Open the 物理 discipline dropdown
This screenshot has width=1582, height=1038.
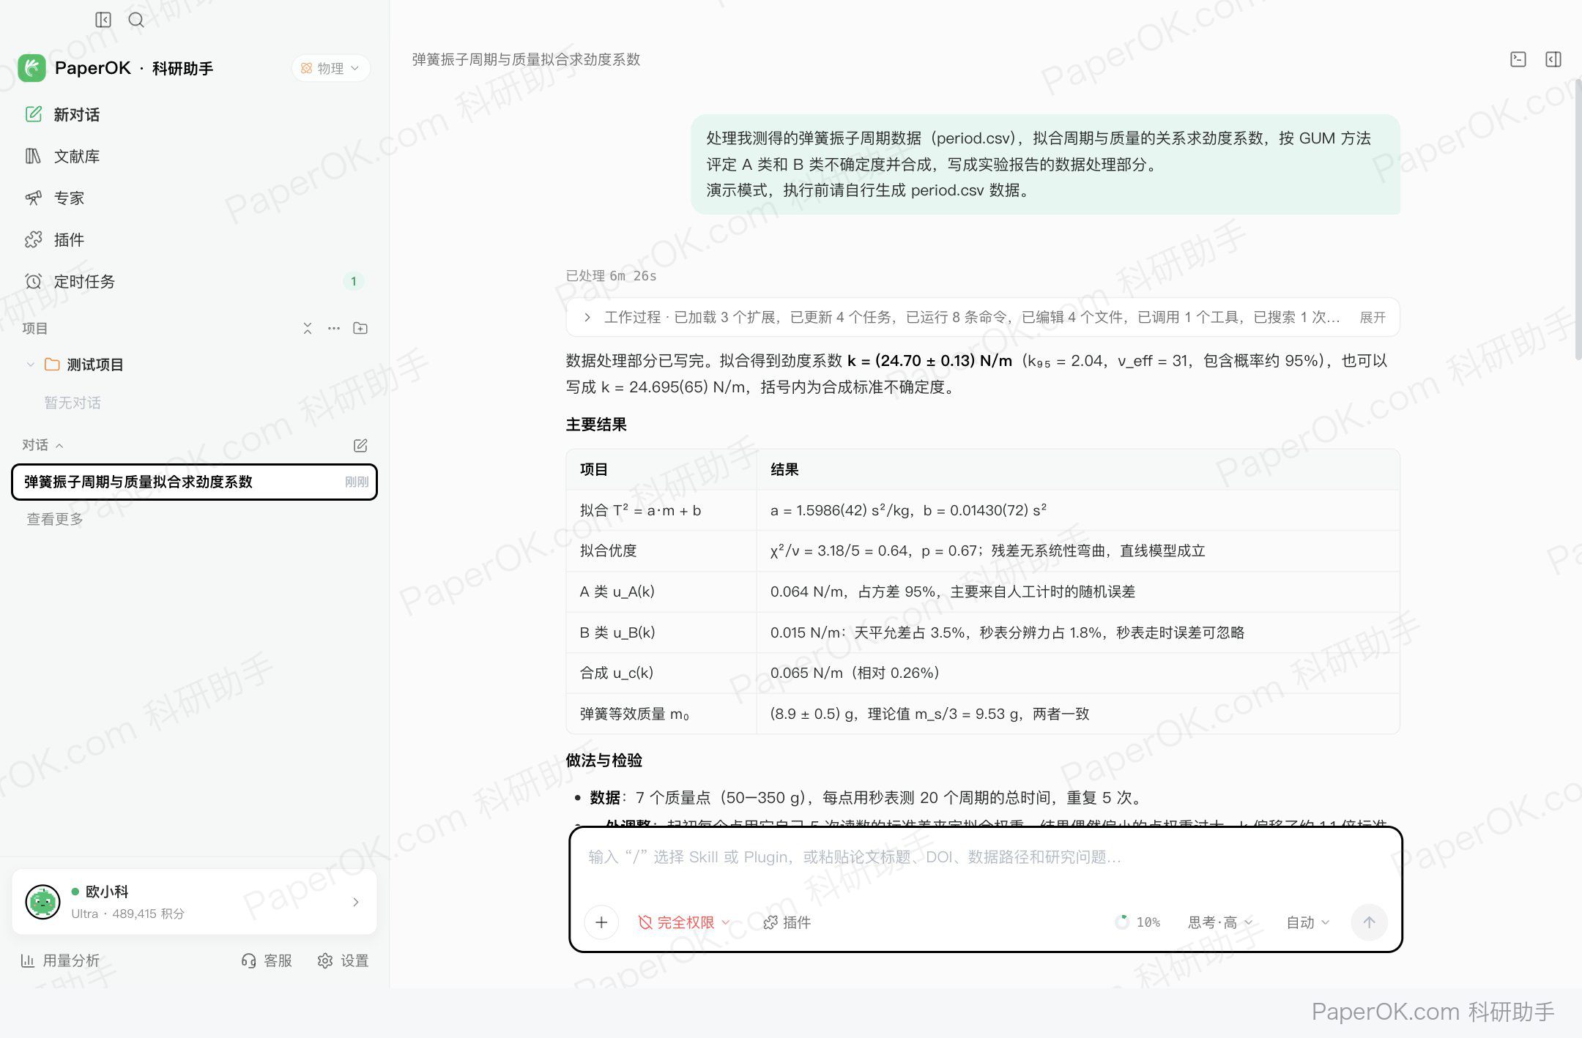click(330, 68)
